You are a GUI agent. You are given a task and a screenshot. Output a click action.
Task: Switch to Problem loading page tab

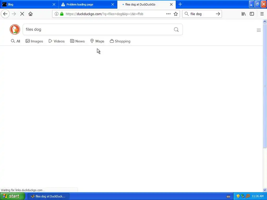(x=88, y=4)
